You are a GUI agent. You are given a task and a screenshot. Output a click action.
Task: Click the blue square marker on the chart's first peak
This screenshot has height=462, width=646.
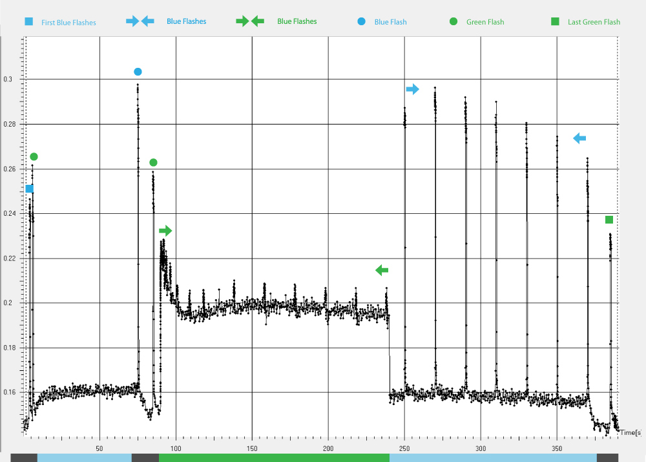(29, 189)
